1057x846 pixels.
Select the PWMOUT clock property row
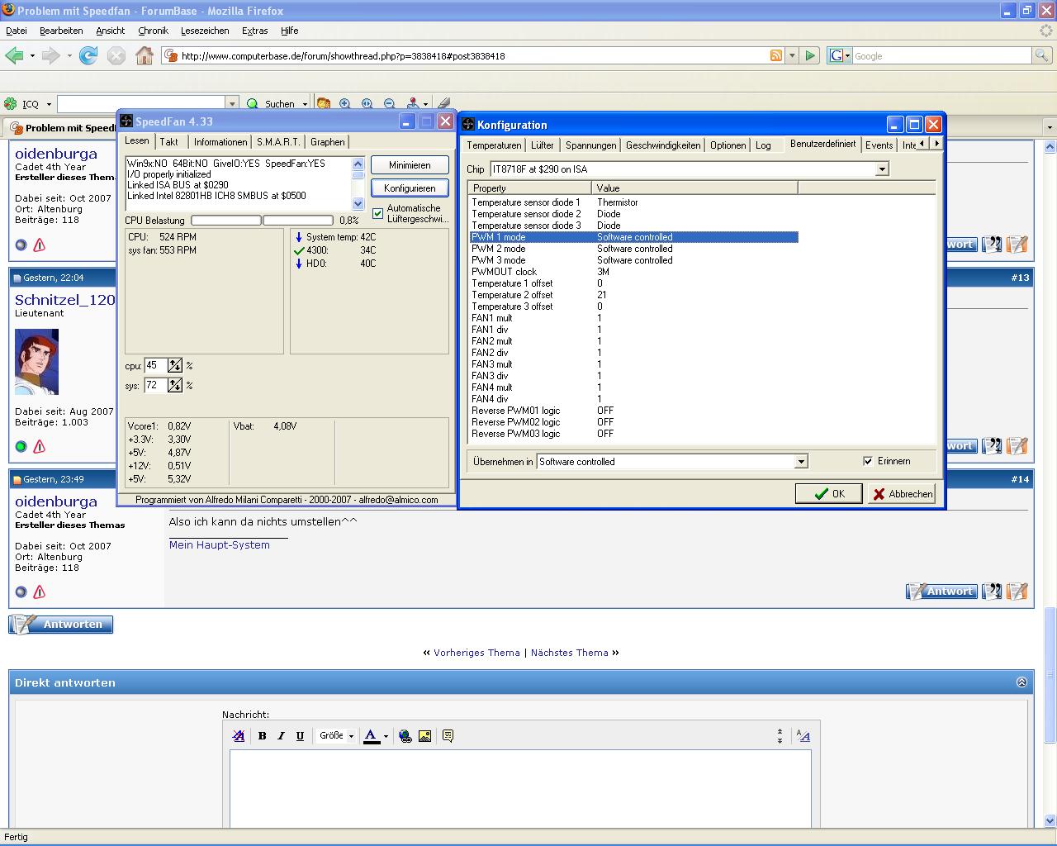point(633,272)
